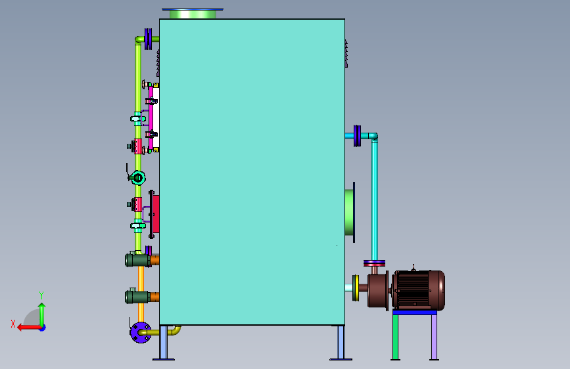Click the green nozzle on tank top
Image resolution: width=570 pixels, height=369 pixels.
point(193,14)
